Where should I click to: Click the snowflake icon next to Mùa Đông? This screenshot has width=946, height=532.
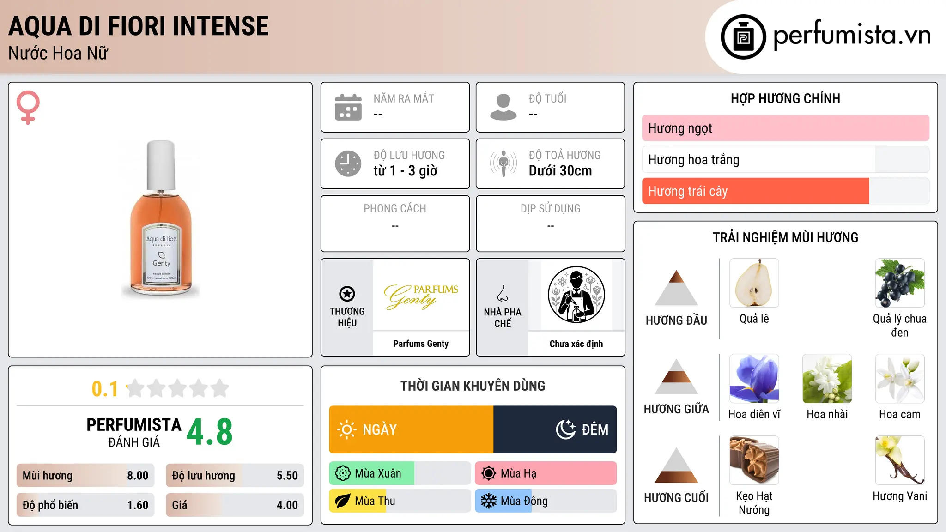[x=489, y=501]
